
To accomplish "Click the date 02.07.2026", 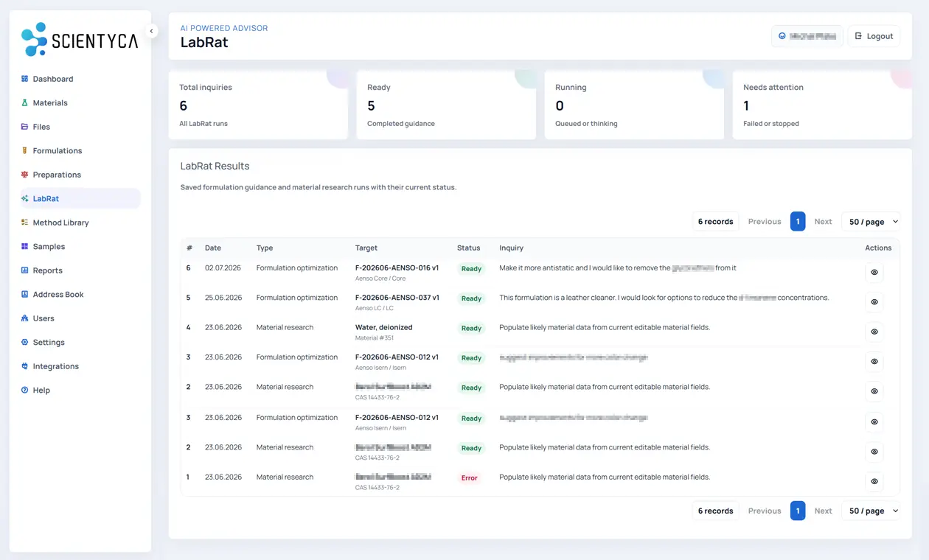I will (223, 268).
